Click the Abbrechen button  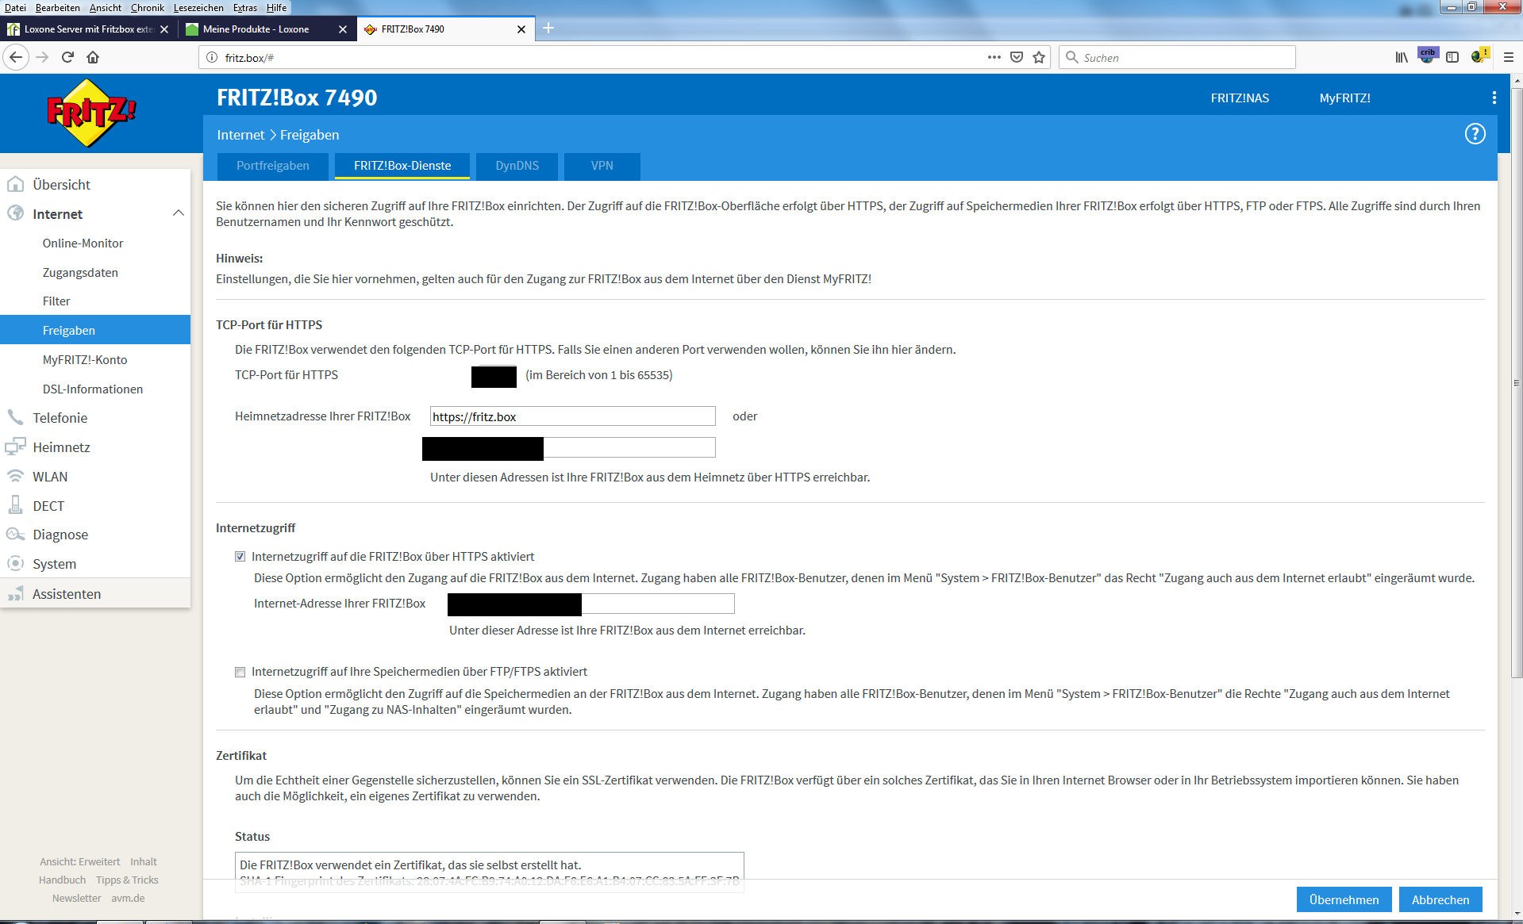tap(1440, 899)
